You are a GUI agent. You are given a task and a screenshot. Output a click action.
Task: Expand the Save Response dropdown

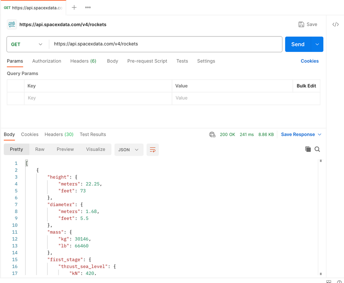tap(319, 134)
